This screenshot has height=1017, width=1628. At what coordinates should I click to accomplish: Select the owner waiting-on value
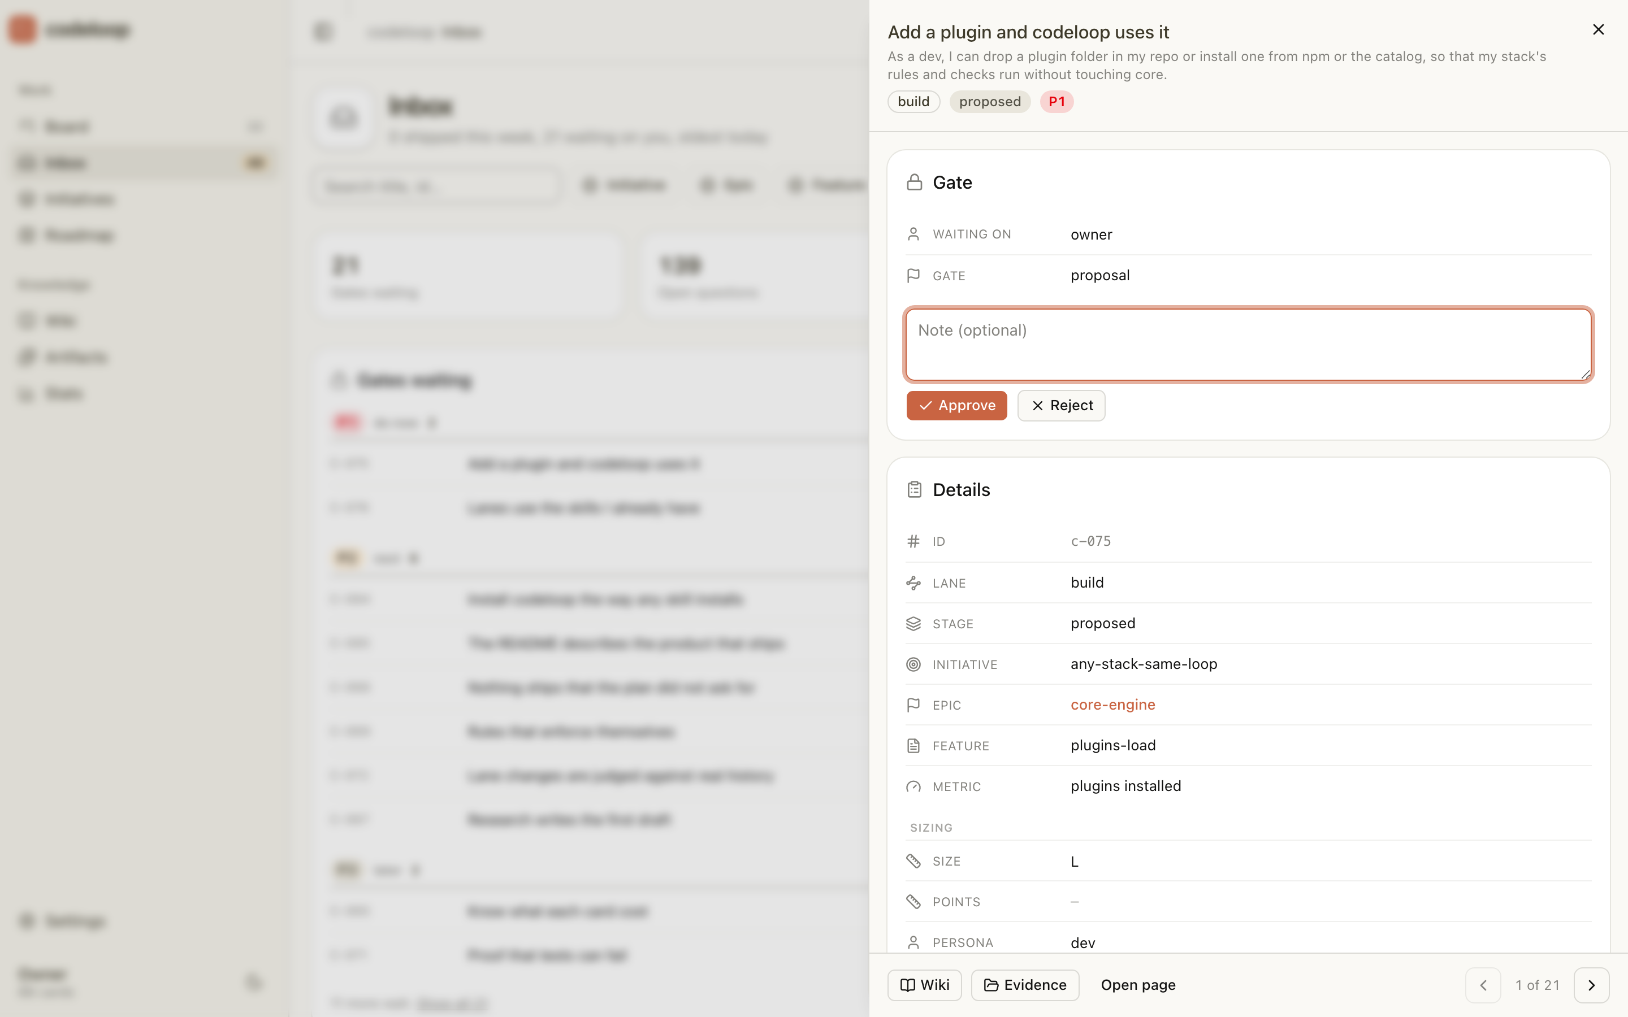[1091, 234]
